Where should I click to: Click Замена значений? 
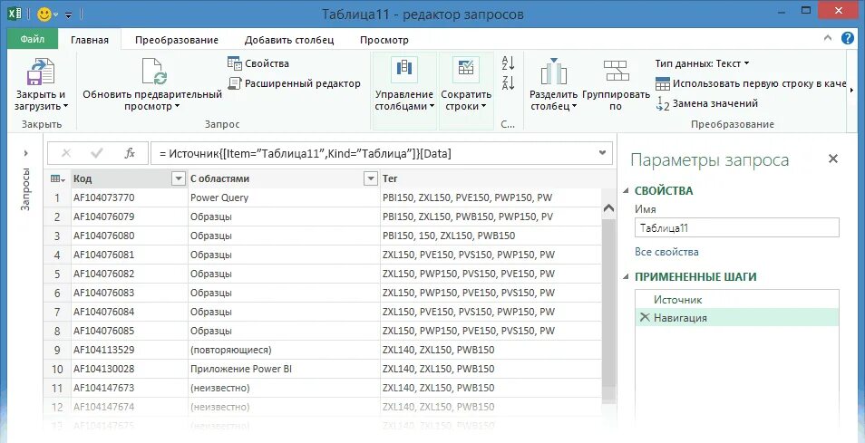point(706,103)
